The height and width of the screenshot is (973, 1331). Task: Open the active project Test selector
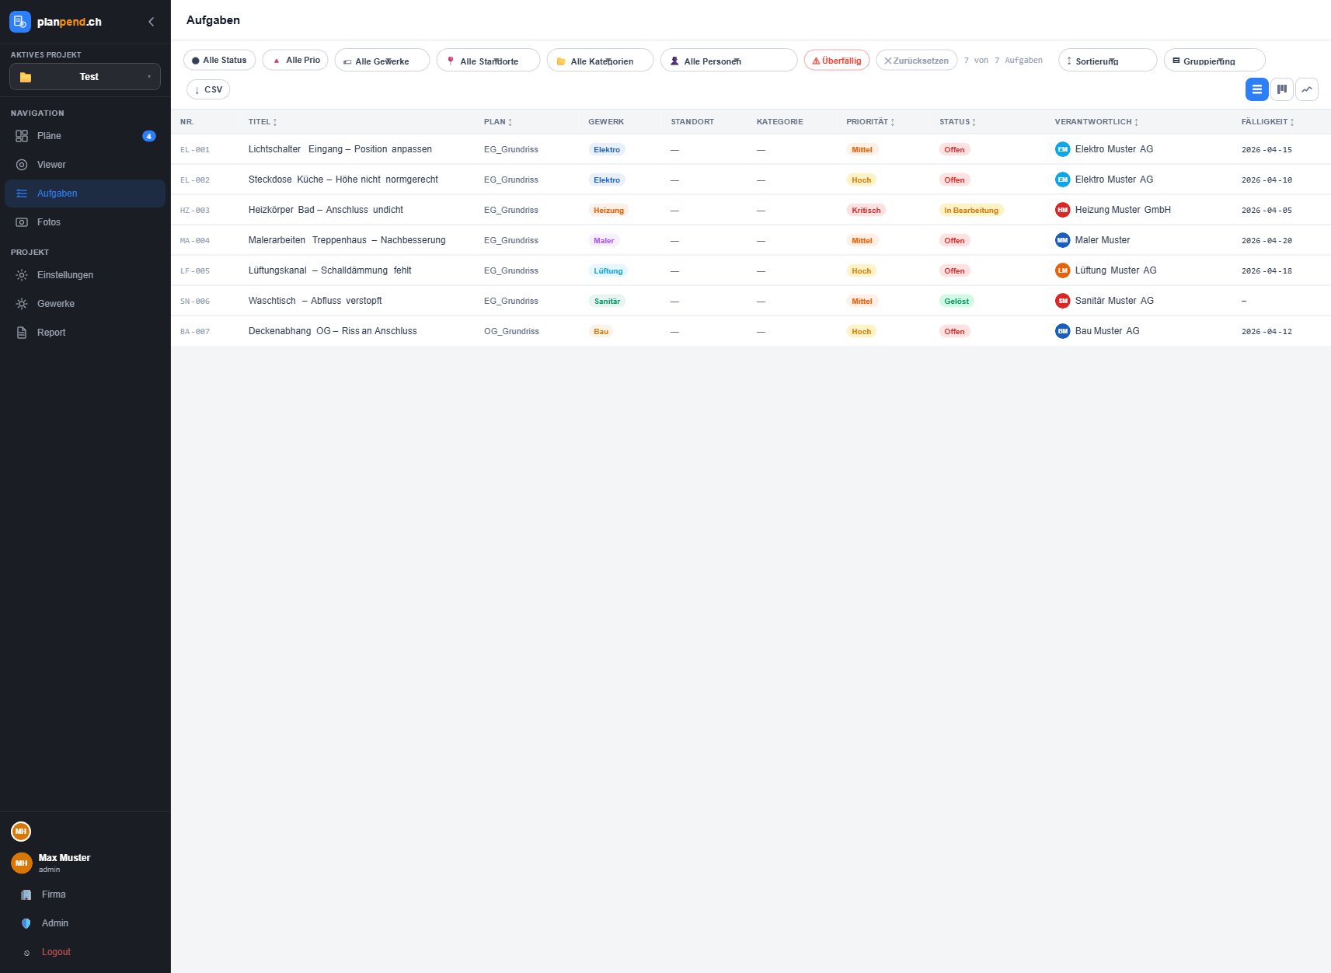85,77
